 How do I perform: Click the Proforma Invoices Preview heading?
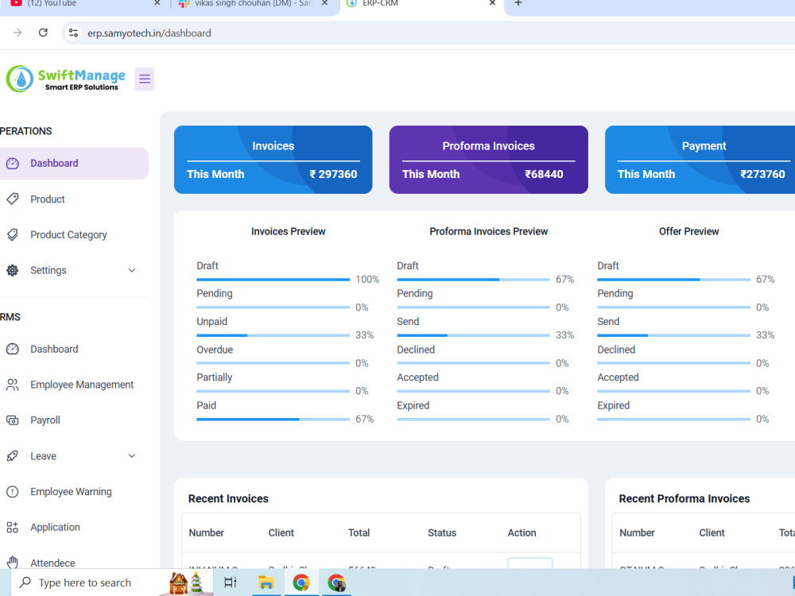[488, 231]
